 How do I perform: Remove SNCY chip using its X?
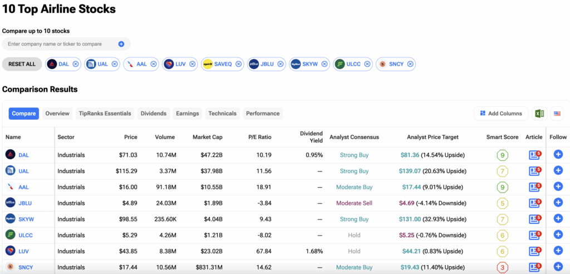pyautogui.click(x=410, y=64)
